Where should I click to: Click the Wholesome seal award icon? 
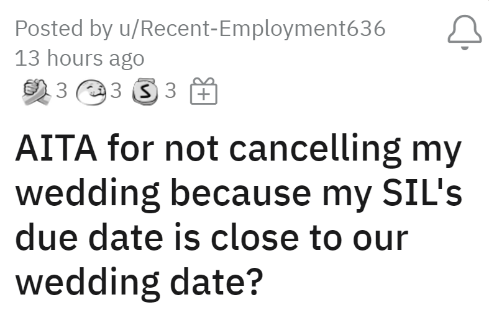[90, 92]
